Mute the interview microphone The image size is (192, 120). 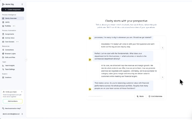click(x=140, y=97)
